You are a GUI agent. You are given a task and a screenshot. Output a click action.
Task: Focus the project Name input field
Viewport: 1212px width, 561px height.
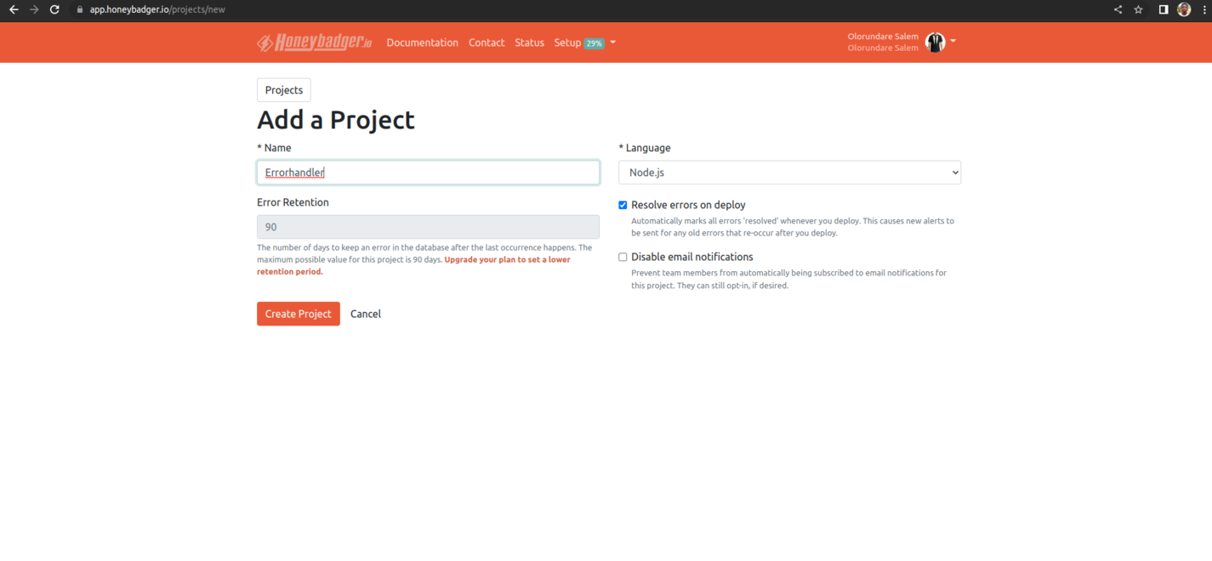click(x=428, y=172)
